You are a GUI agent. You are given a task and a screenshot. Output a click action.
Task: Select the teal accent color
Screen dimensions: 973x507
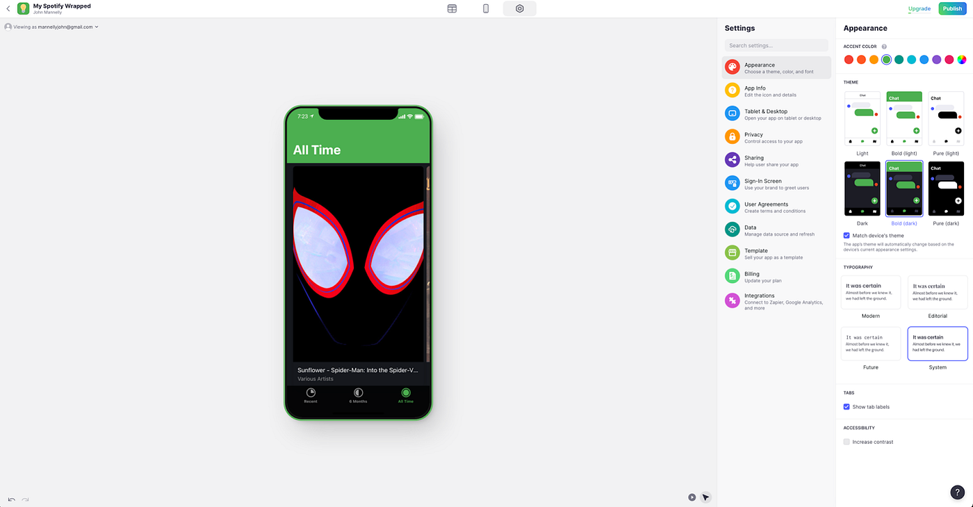pos(899,60)
